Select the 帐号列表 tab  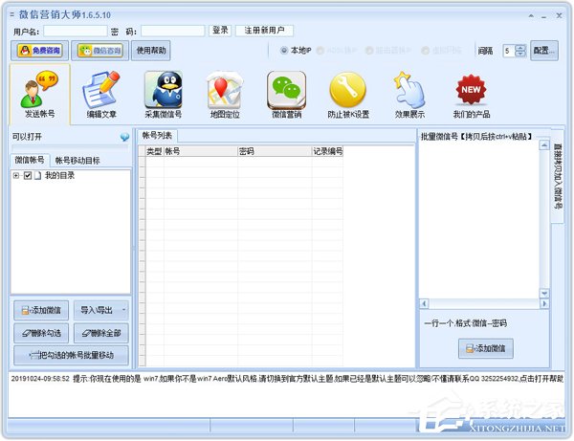pos(157,136)
